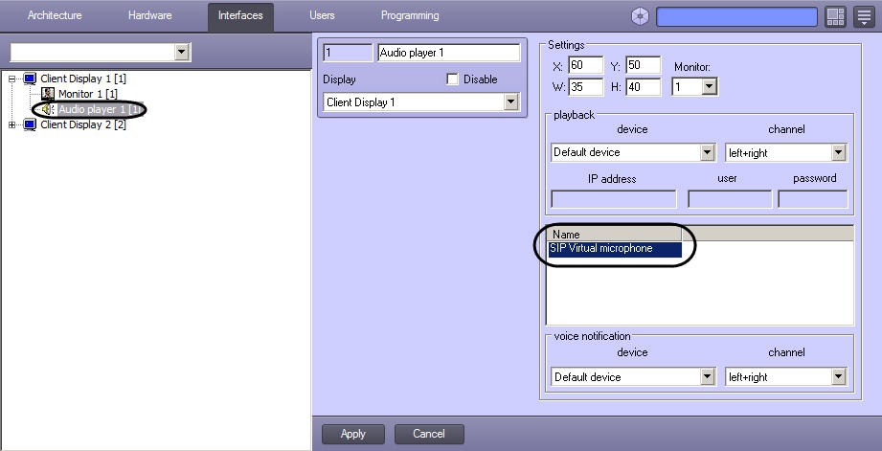Go to the Users tab
This screenshot has height=451, width=882.
click(322, 15)
